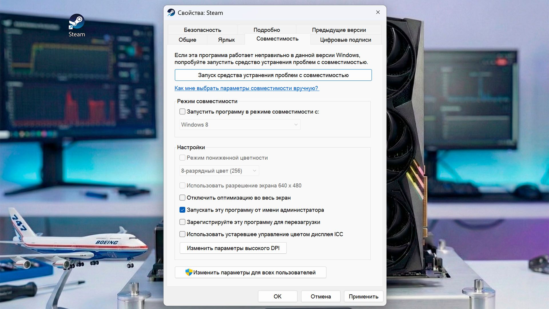Enable legacy ICC display color management
The width and height of the screenshot is (549, 309).
point(182,234)
